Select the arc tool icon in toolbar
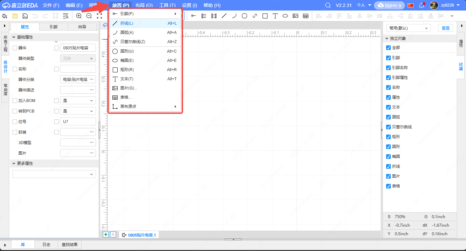Image resolution: width=466 pixels, height=251 pixels. (x=234, y=16)
